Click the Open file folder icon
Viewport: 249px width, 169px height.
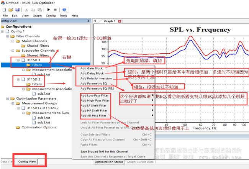tap(11, 10)
